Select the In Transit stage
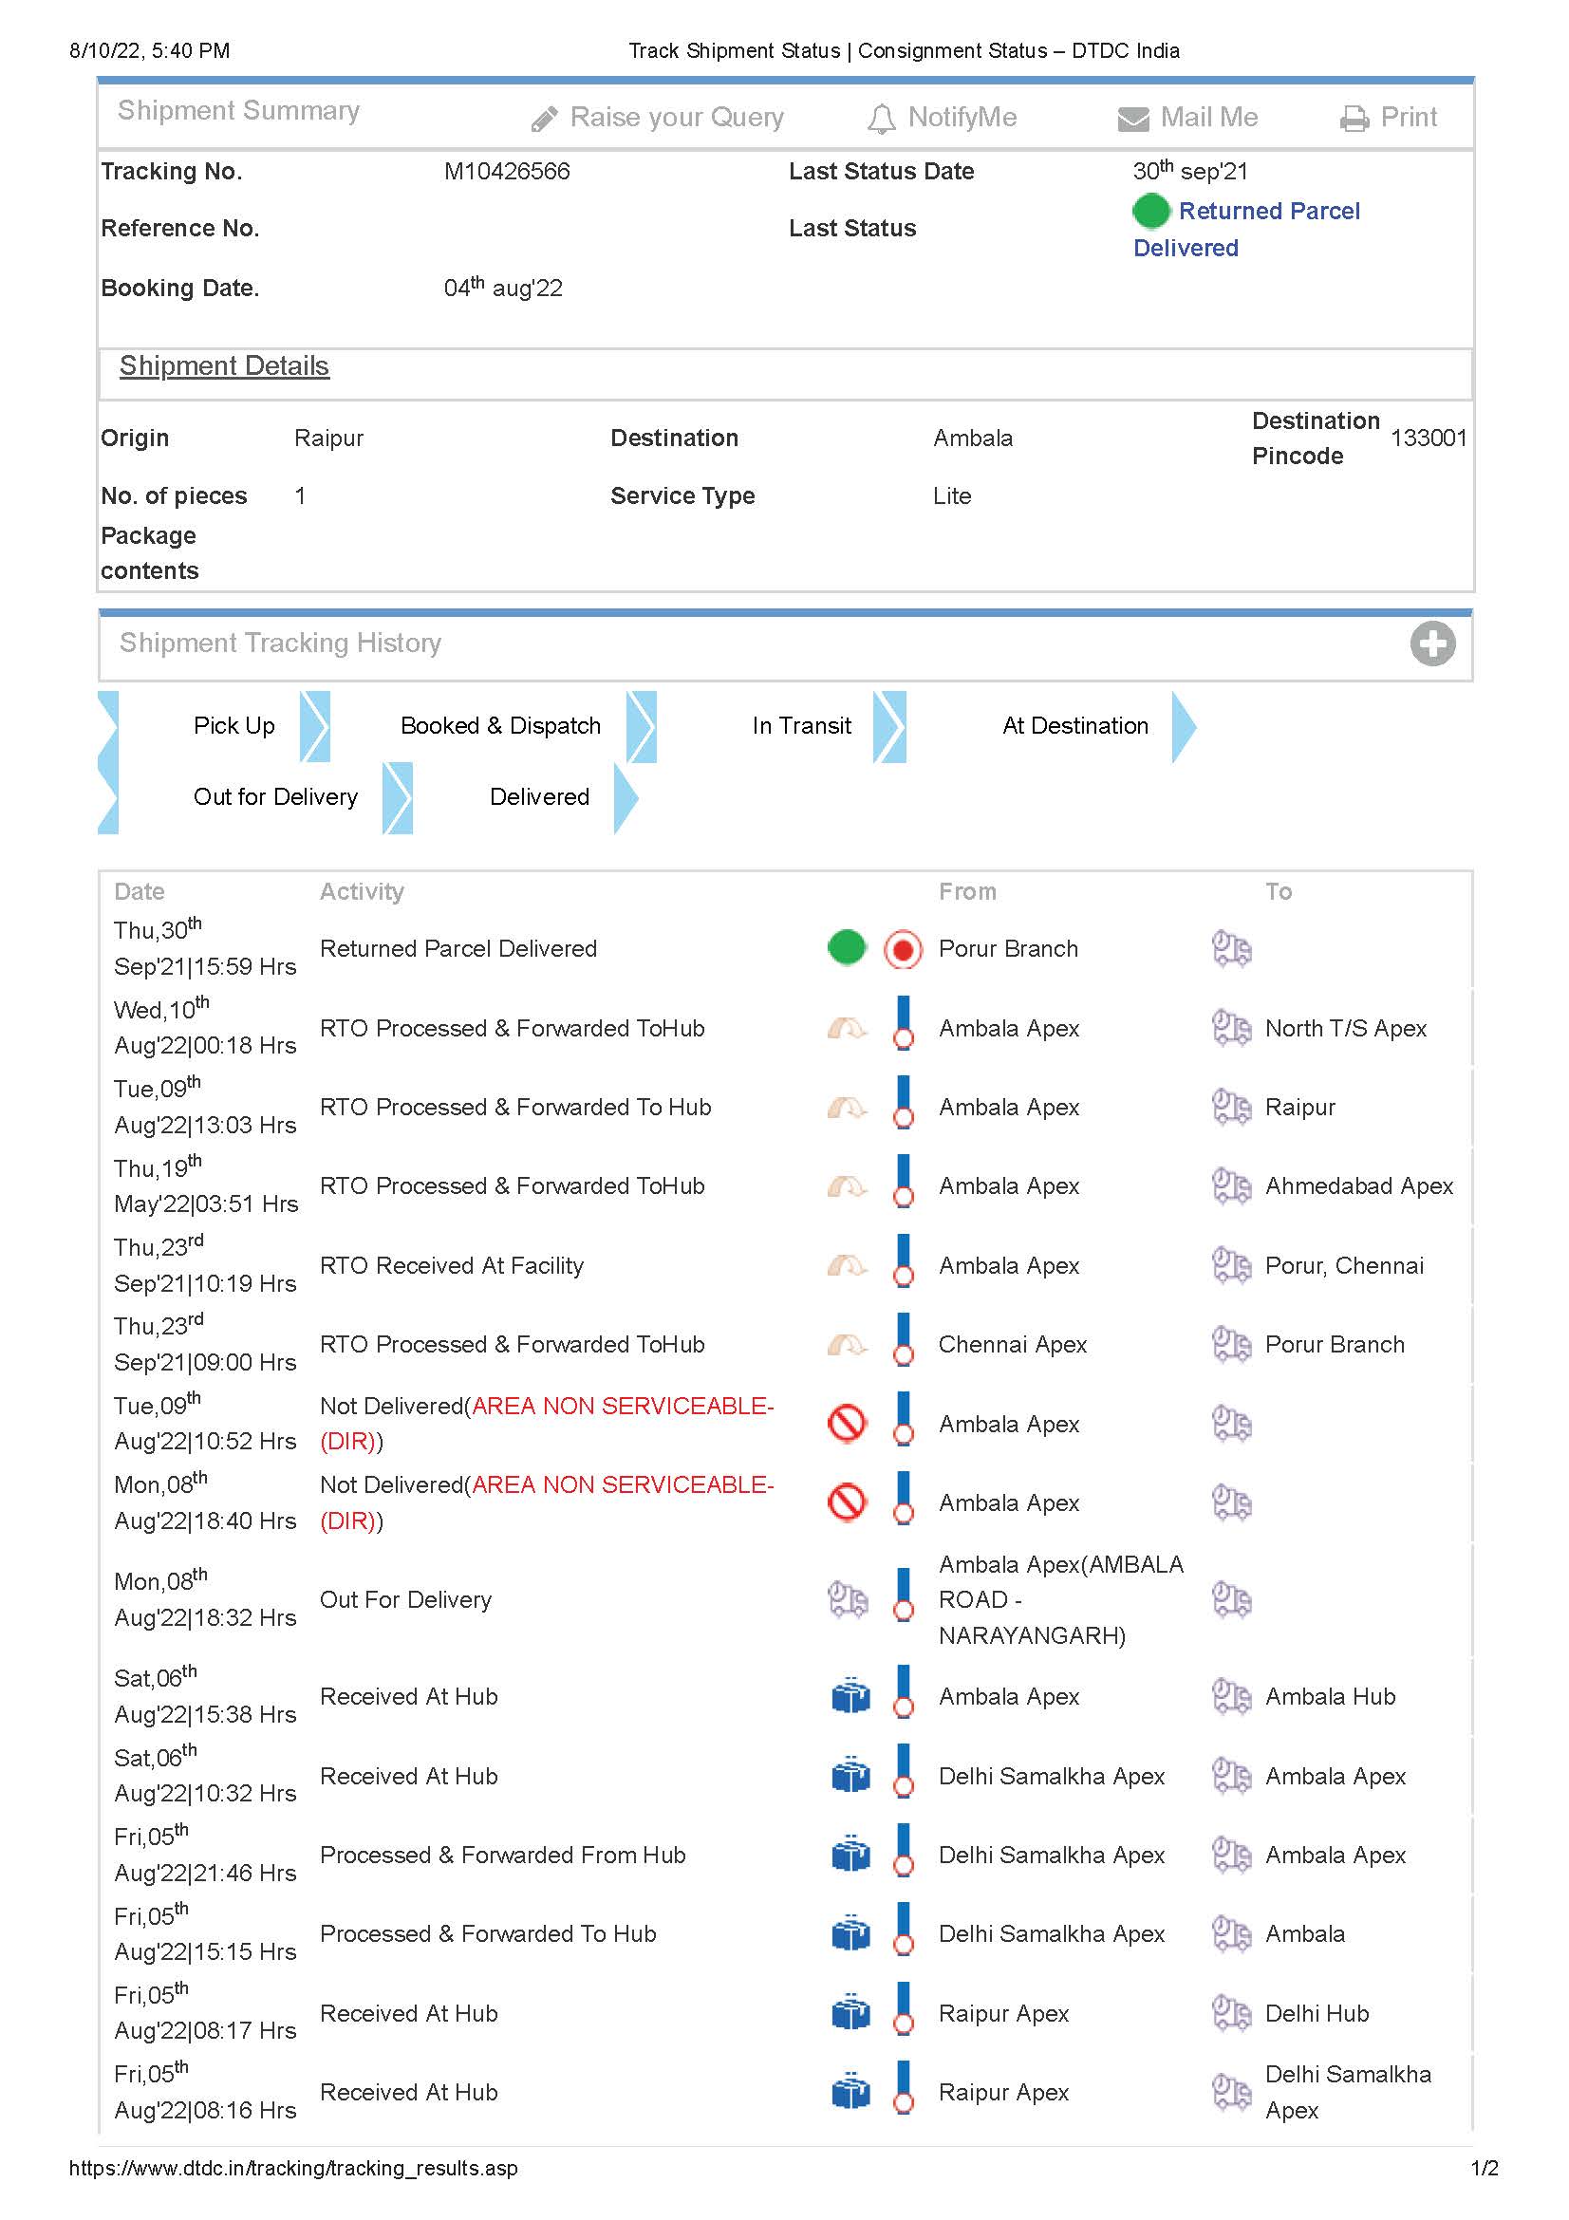Image resolution: width=1569 pixels, height=2220 pixels. point(801,726)
